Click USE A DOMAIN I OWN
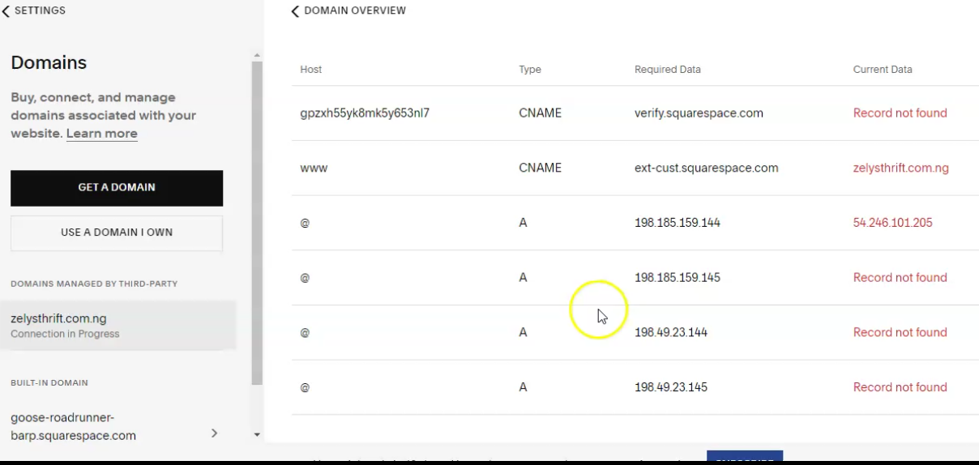This screenshot has width=979, height=465. pos(117,232)
